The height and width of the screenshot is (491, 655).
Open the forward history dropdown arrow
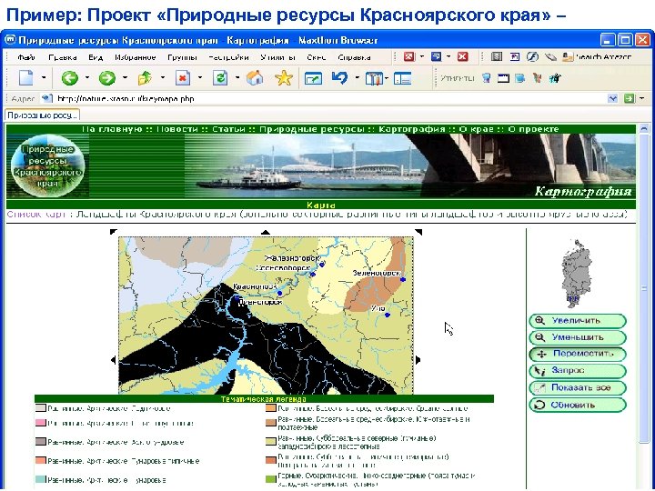click(x=125, y=77)
